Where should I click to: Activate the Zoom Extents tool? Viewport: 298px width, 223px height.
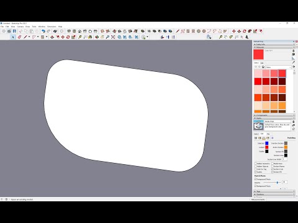pyautogui.click(x=113, y=37)
